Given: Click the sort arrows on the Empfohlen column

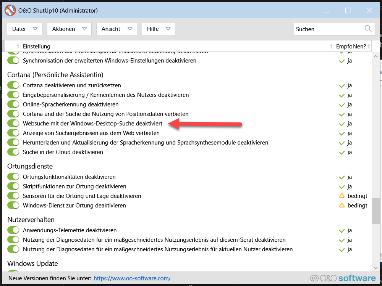Looking at the screenshot, I should tap(369, 46).
